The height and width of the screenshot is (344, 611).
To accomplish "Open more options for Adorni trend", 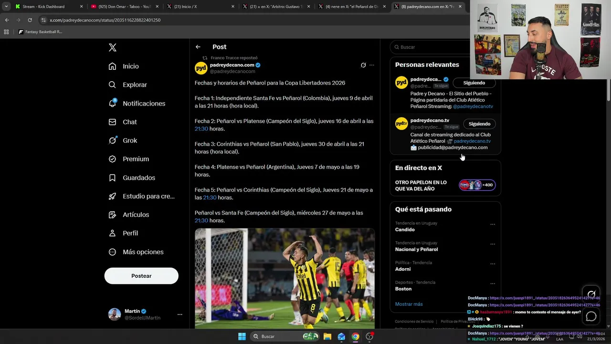I will (x=493, y=264).
